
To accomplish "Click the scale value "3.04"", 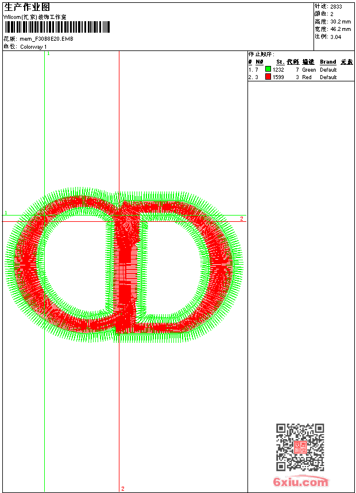I will (336, 37).
